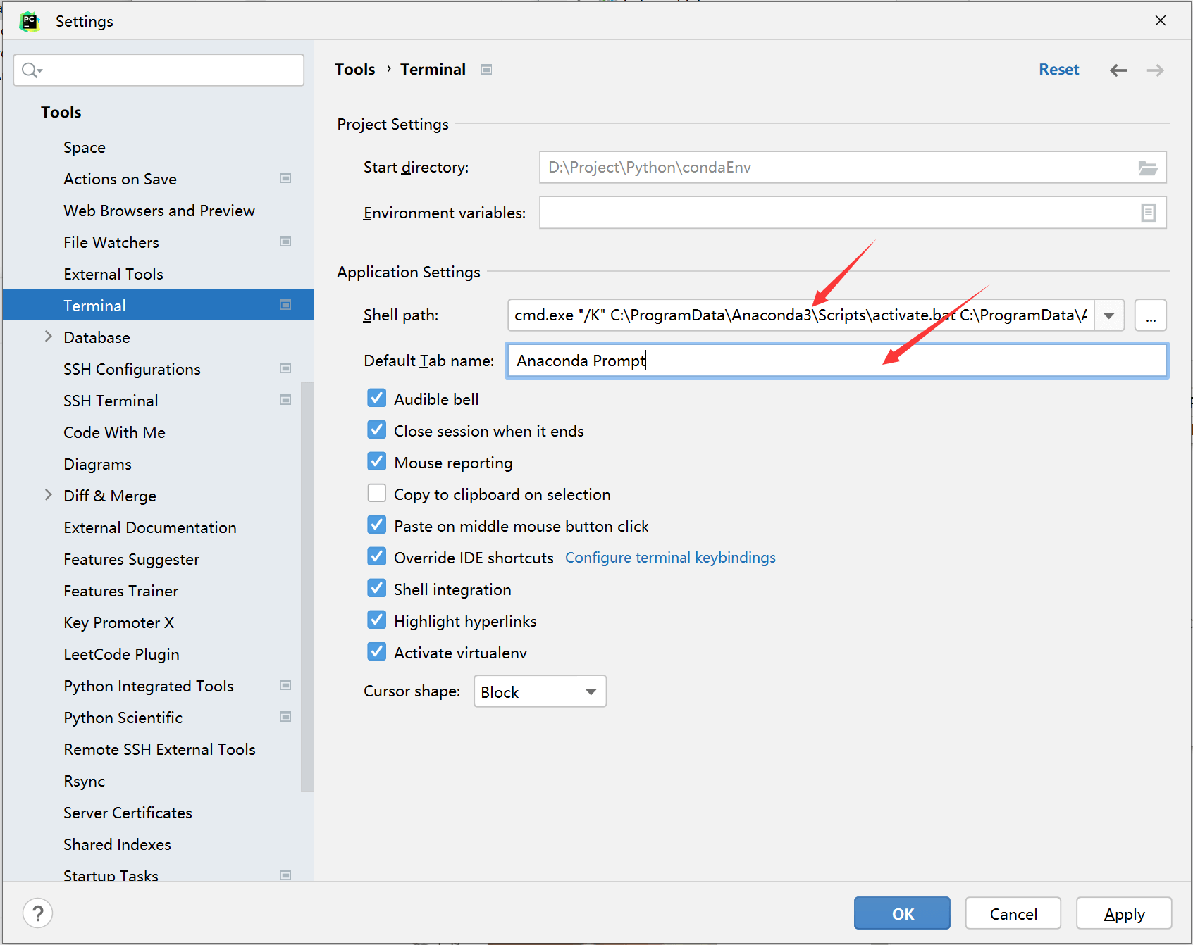1193x945 pixels.
Task: Click the Shell path text field
Action: pyautogui.click(x=801, y=315)
